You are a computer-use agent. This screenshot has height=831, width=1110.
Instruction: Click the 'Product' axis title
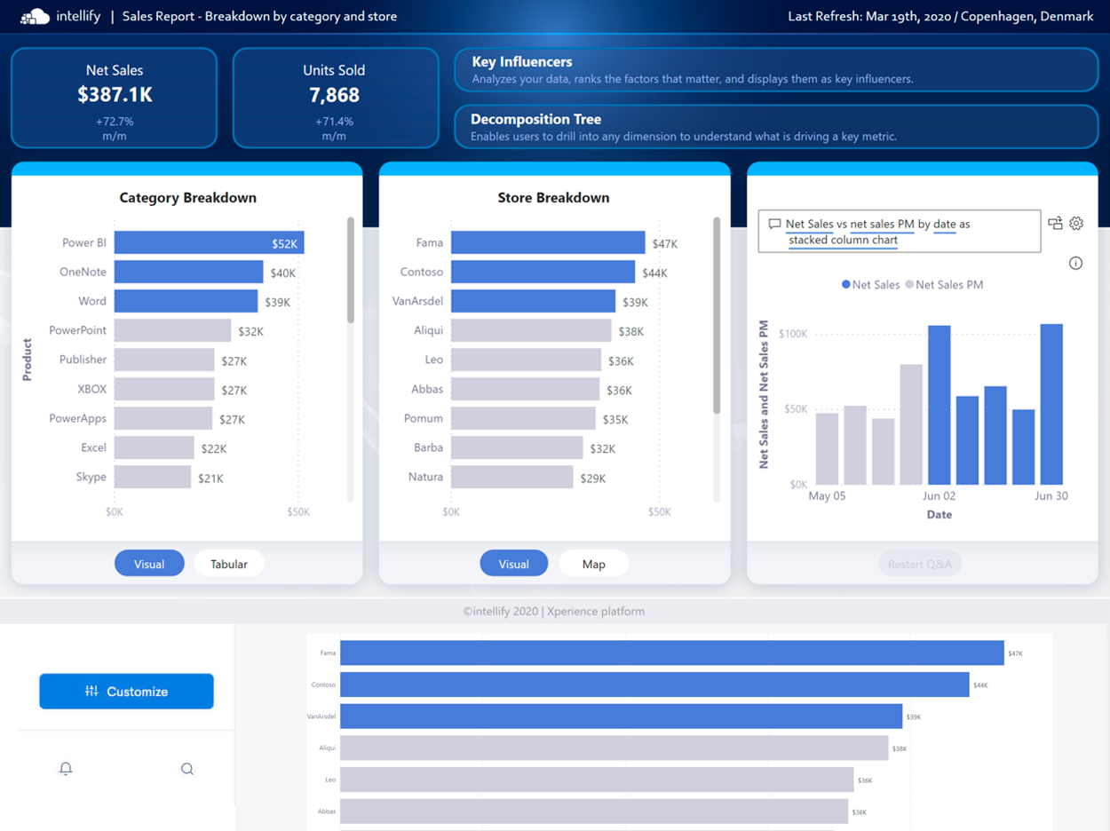click(27, 360)
